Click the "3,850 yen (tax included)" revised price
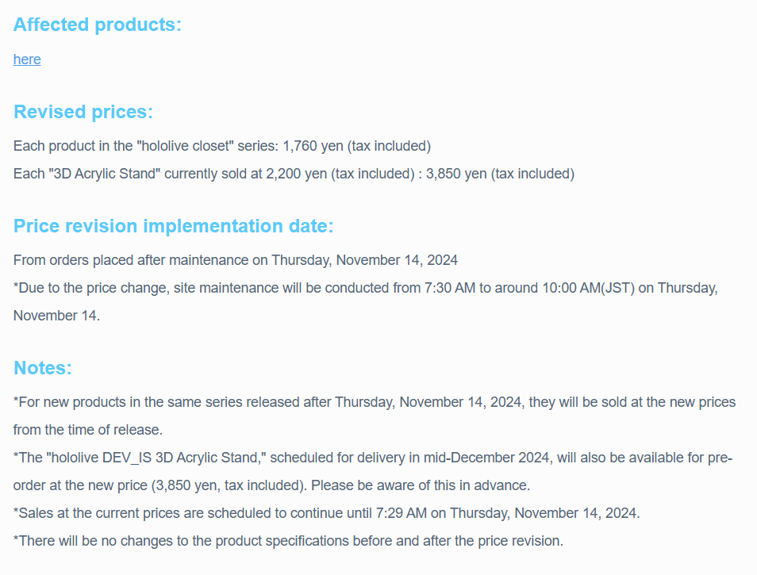Viewport: 757px width, 575px height. click(500, 174)
